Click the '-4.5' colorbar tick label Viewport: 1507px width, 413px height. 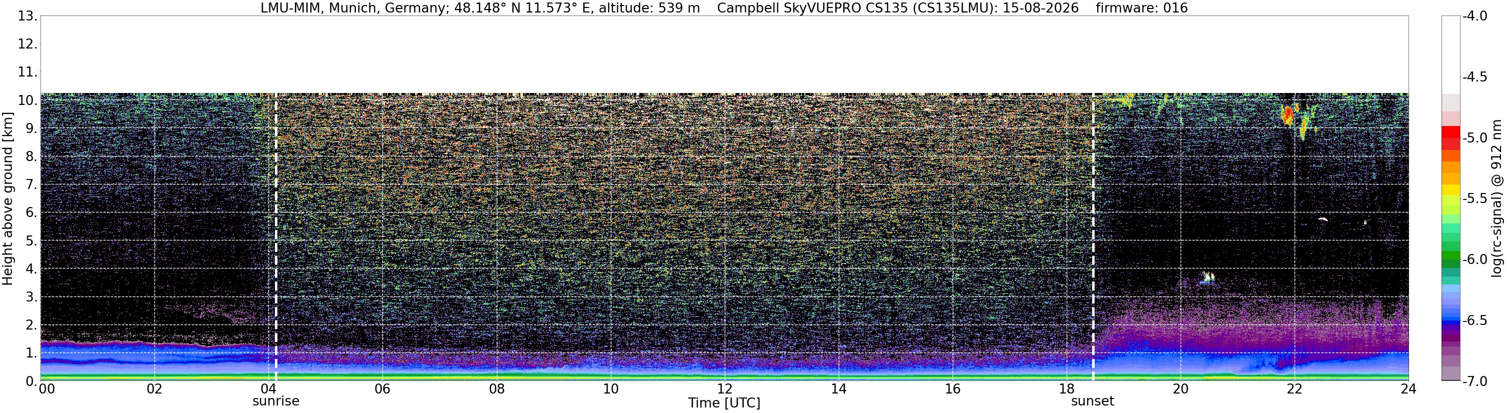(1475, 77)
